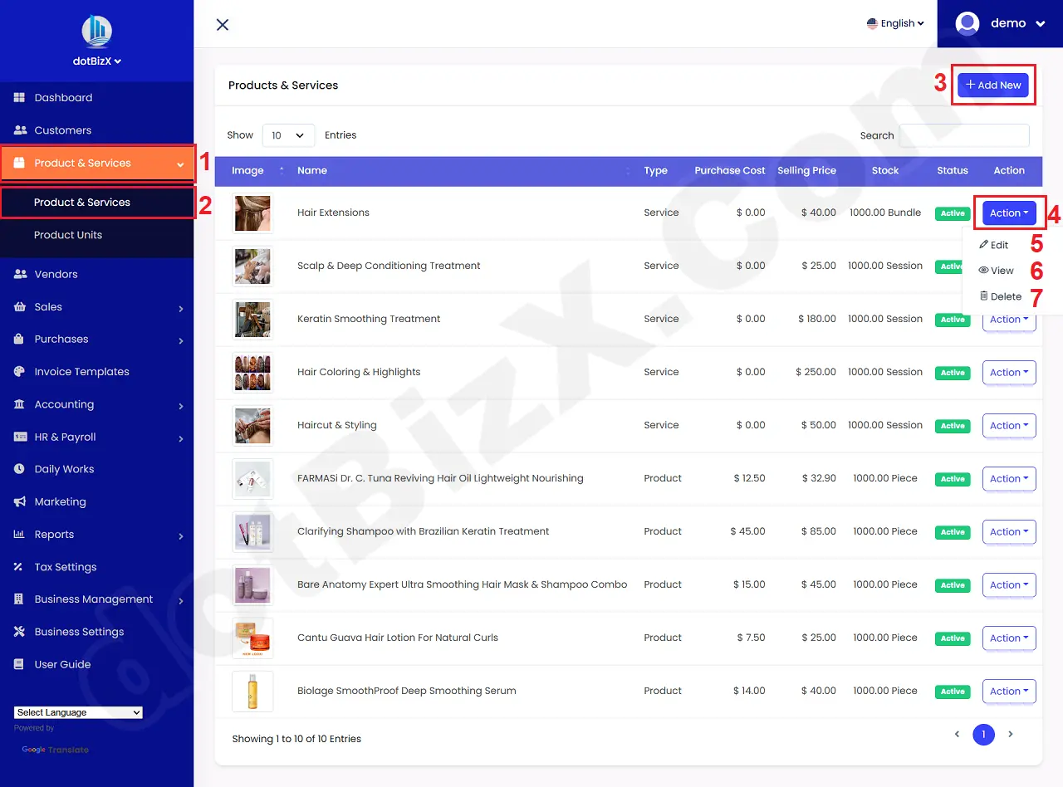Open the Sales icon in the sidebar
1063x787 pixels.
(x=18, y=306)
